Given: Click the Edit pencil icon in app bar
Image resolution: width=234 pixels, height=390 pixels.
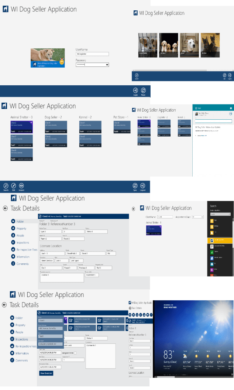Looking at the screenshot, I should click(14, 186).
